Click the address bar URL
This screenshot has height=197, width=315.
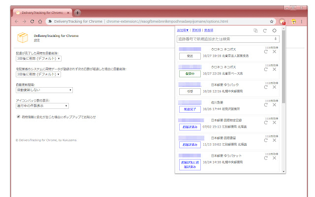pyautogui.click(x=167, y=21)
